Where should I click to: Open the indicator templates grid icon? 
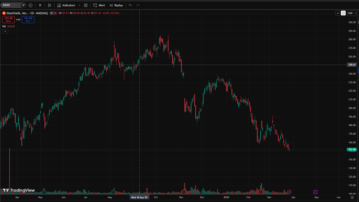pos(86,5)
